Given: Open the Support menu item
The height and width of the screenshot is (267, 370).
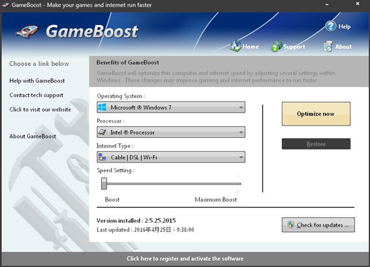Looking at the screenshot, I should pyautogui.click(x=288, y=46).
